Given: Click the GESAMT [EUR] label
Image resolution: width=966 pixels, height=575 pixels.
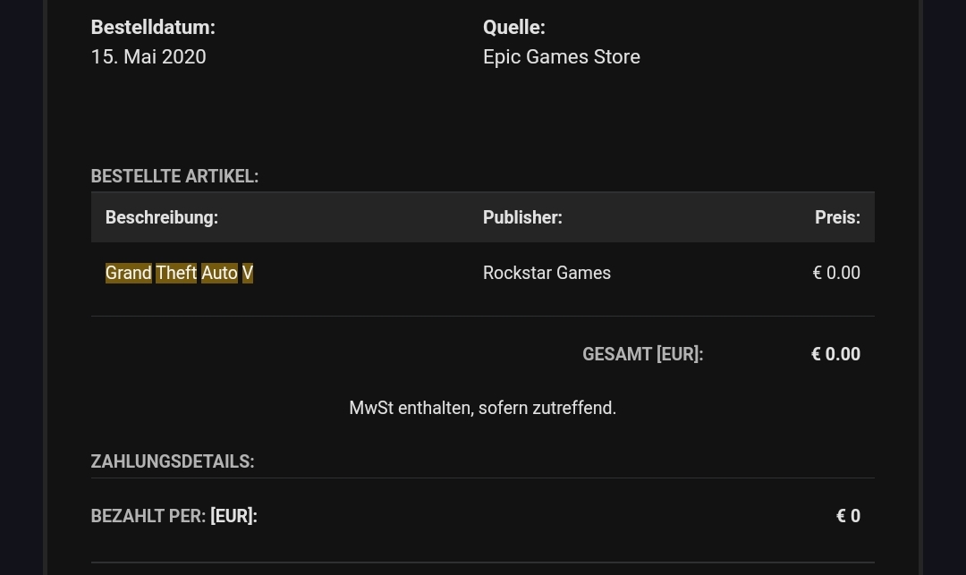Looking at the screenshot, I should (642, 354).
